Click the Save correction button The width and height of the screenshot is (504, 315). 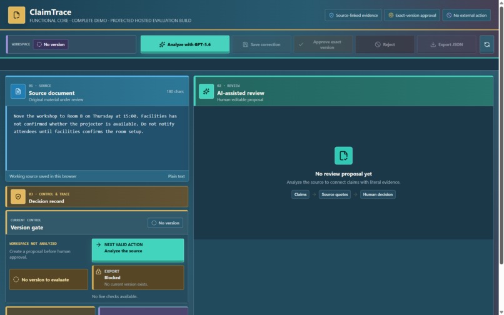(261, 44)
